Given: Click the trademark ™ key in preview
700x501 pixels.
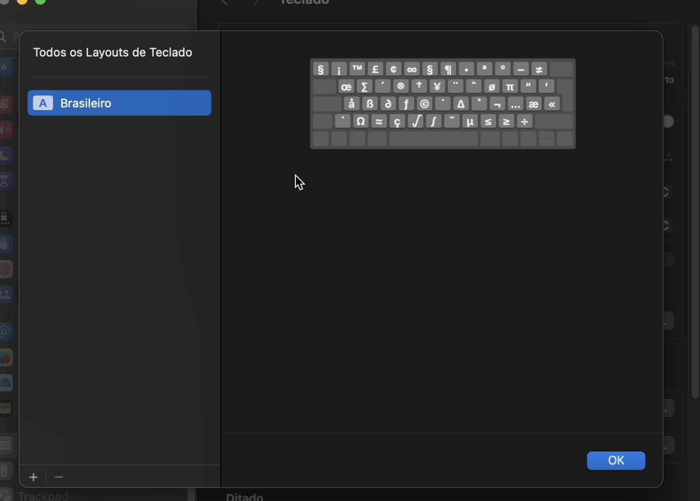Looking at the screenshot, I should click(x=357, y=69).
